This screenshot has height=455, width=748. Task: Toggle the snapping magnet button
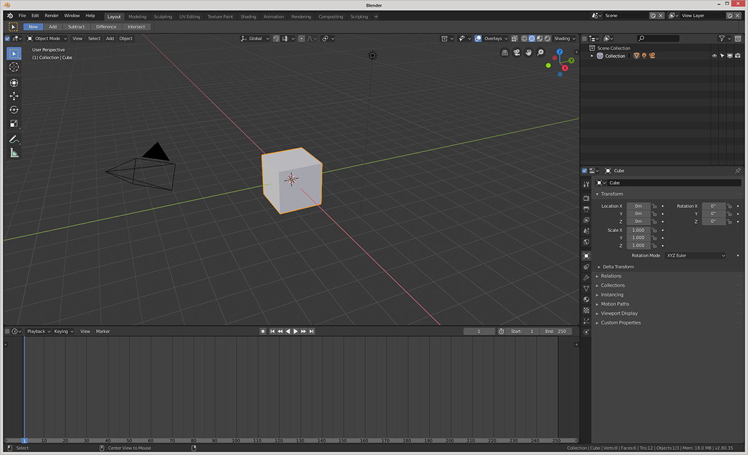click(276, 39)
